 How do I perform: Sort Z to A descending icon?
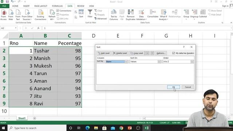[76, 17]
